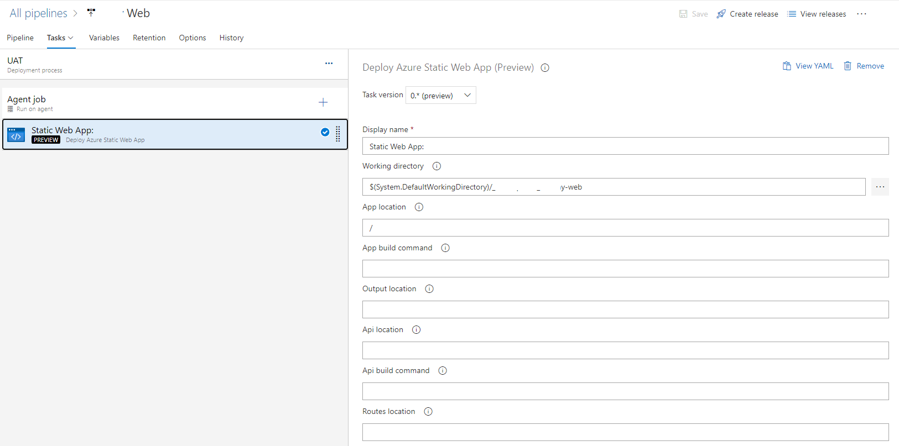Click the Save button label
The width and height of the screenshot is (899, 446).
click(700, 14)
